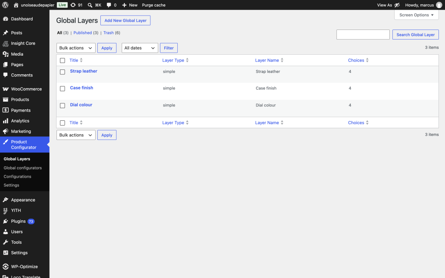Screen dimensions: 445x278
Task: Click the Products box icon
Action: [x=5, y=99]
